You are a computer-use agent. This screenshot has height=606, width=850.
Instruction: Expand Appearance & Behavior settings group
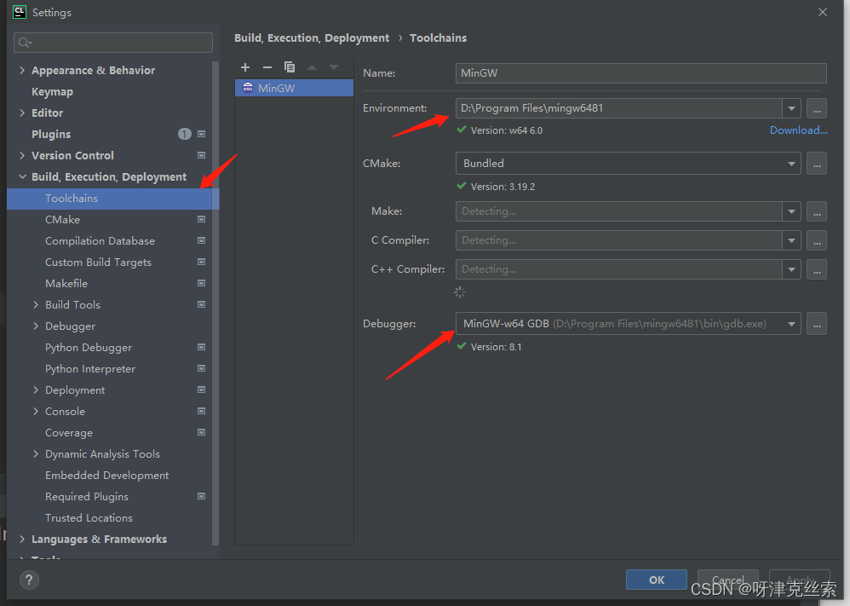pos(22,70)
